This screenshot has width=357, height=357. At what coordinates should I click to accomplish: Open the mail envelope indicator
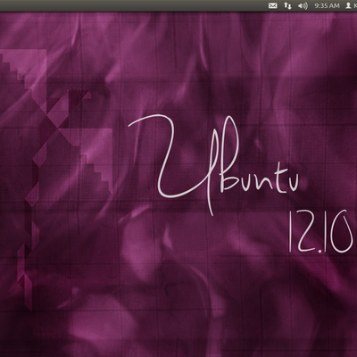[273, 5]
